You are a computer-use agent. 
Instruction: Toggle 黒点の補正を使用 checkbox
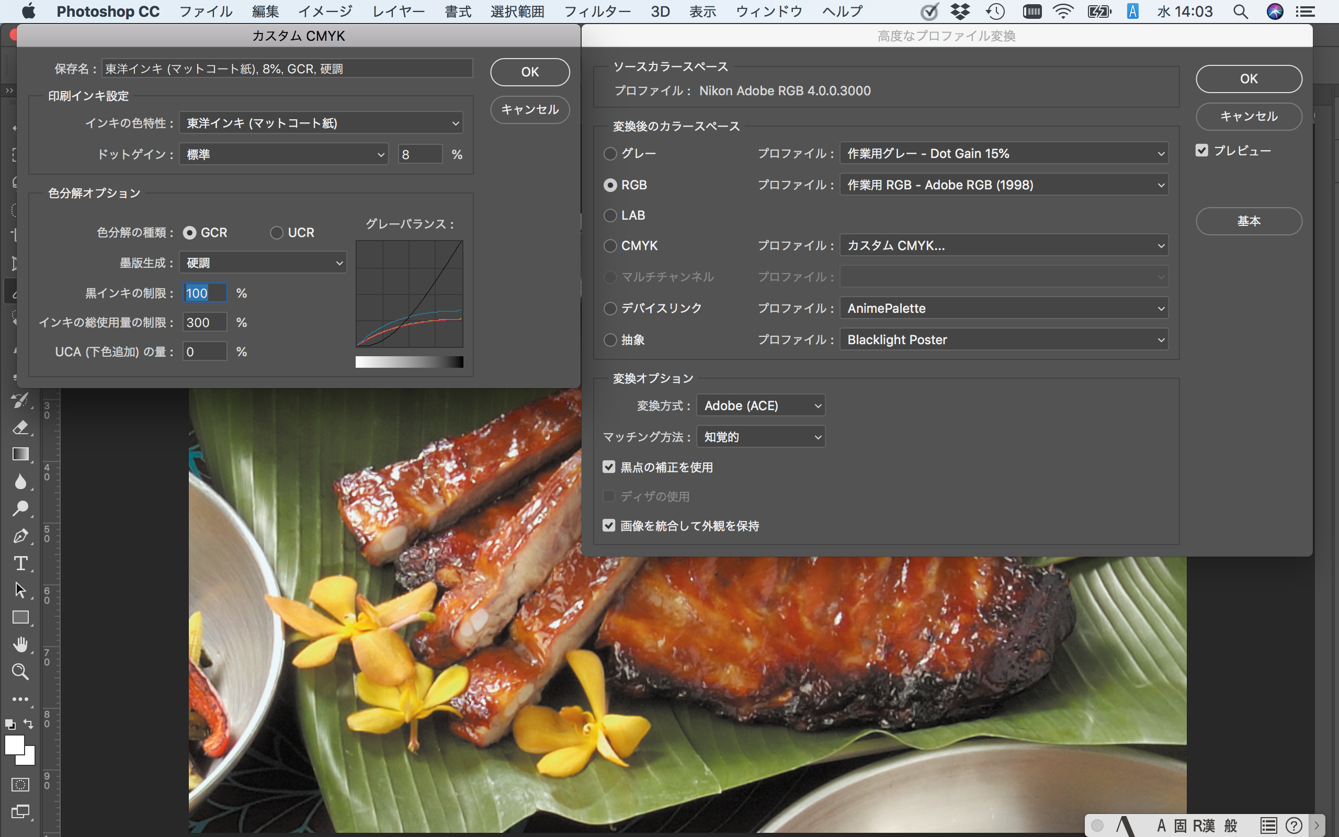[609, 467]
